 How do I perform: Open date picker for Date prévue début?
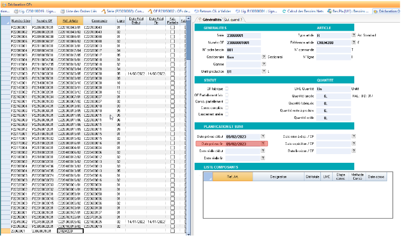(x=263, y=137)
